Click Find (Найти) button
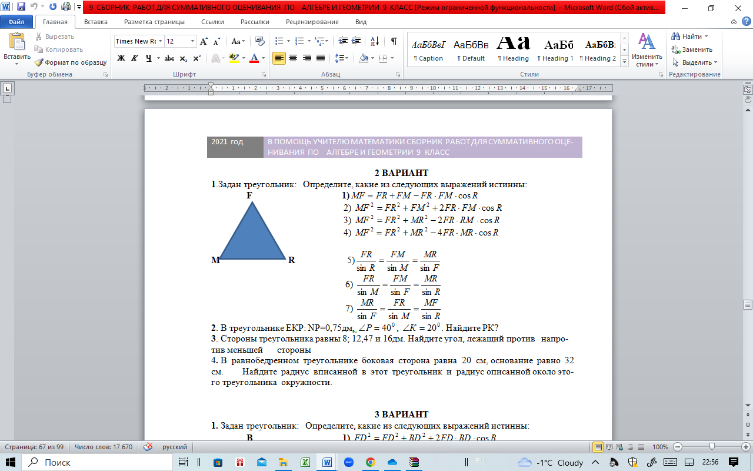The width and height of the screenshot is (753, 471). coord(690,37)
